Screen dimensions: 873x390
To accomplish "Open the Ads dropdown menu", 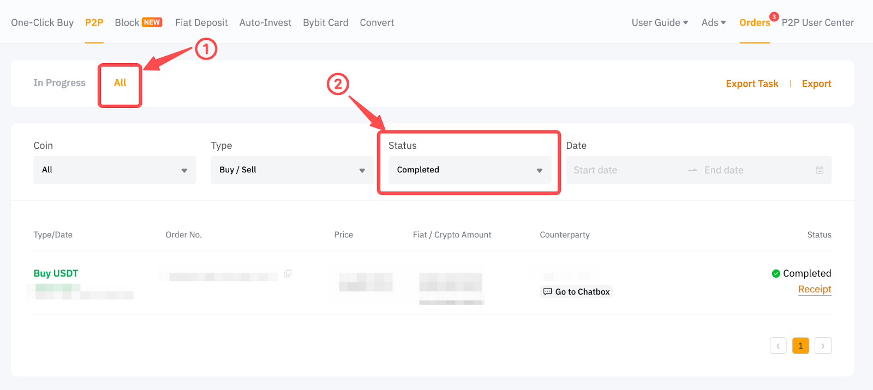I will coord(713,22).
